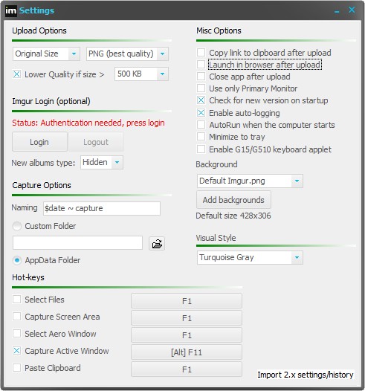Open New albums type Hidden dropdown
This screenshot has height=391, width=365.
tap(102, 163)
